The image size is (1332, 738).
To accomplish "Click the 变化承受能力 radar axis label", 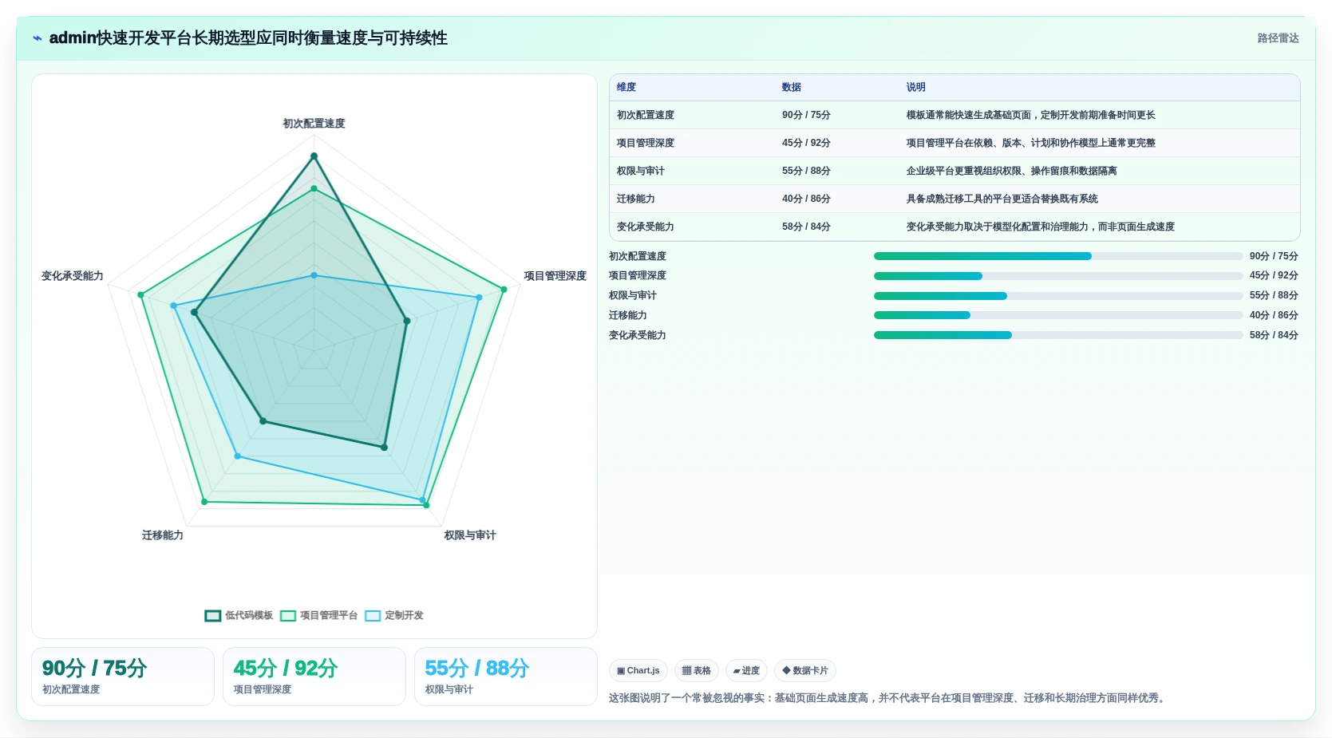I will tap(73, 276).
